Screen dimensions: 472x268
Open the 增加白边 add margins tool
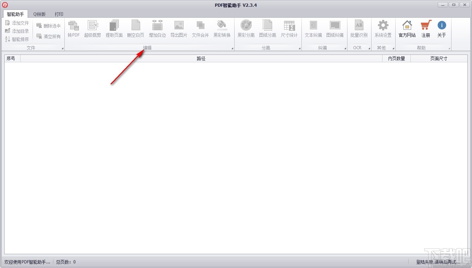pos(157,29)
